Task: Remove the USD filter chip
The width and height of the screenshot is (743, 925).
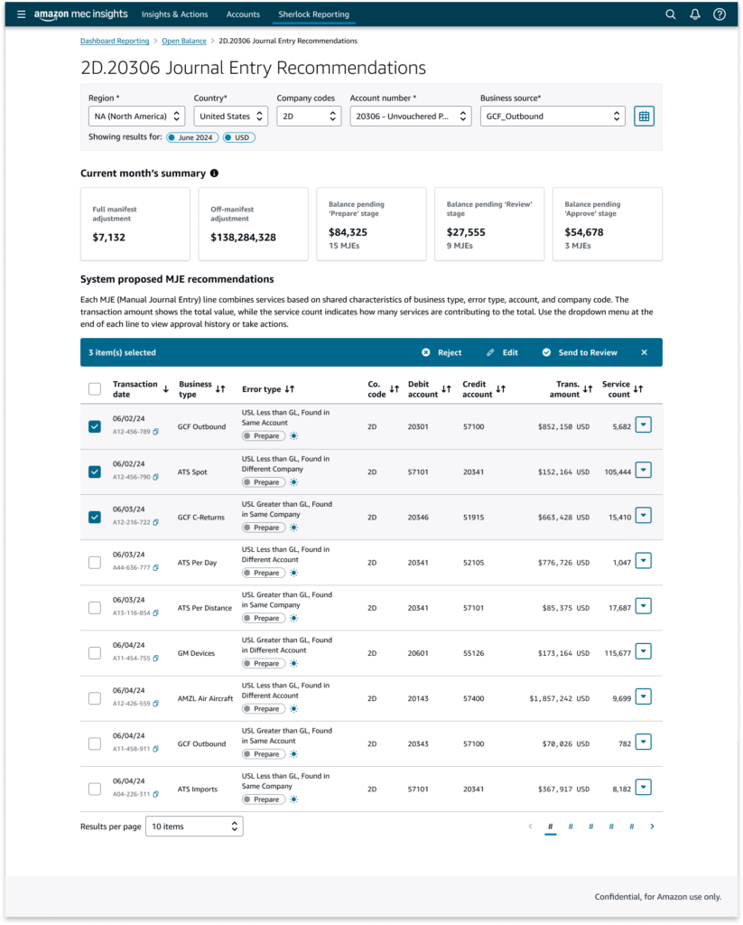Action: pyautogui.click(x=239, y=137)
